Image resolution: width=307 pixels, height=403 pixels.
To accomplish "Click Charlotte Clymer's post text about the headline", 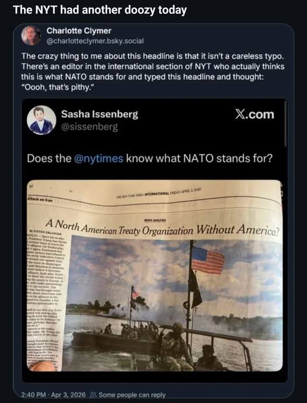I will click(x=153, y=72).
